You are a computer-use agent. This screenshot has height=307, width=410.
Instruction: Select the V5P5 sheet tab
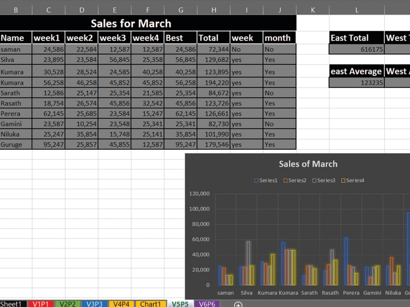click(180, 304)
